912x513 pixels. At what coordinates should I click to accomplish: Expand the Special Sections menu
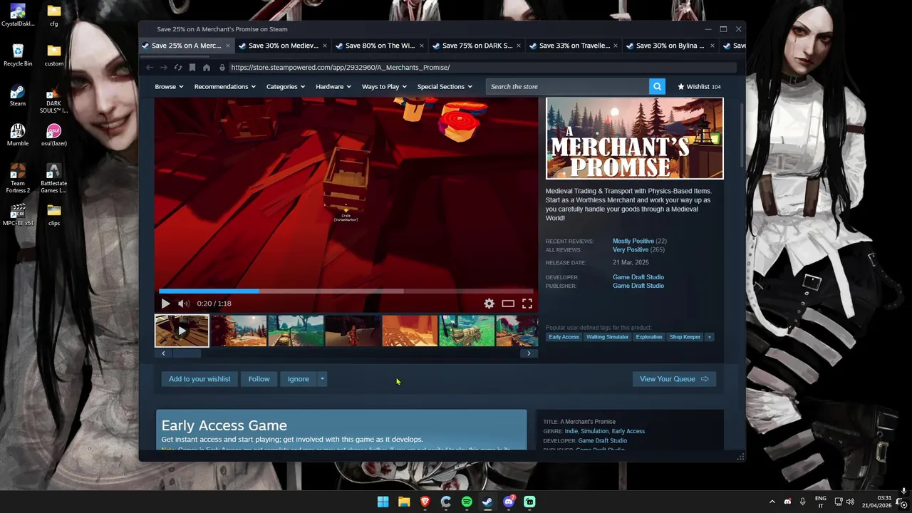445,86
